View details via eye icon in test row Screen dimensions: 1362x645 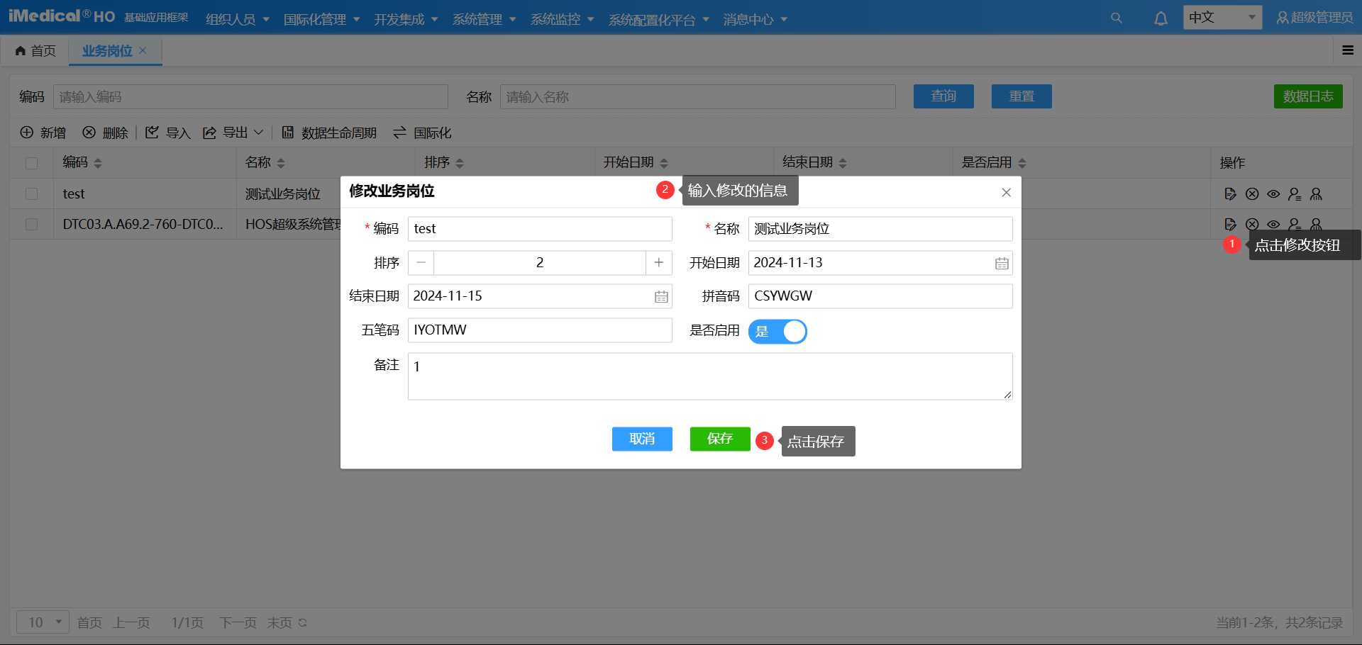coord(1273,193)
